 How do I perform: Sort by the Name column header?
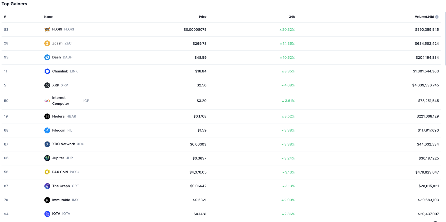(48, 17)
